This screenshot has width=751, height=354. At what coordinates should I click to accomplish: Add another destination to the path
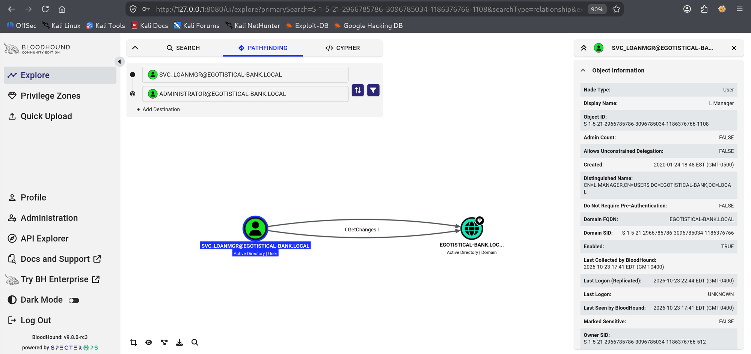click(158, 109)
